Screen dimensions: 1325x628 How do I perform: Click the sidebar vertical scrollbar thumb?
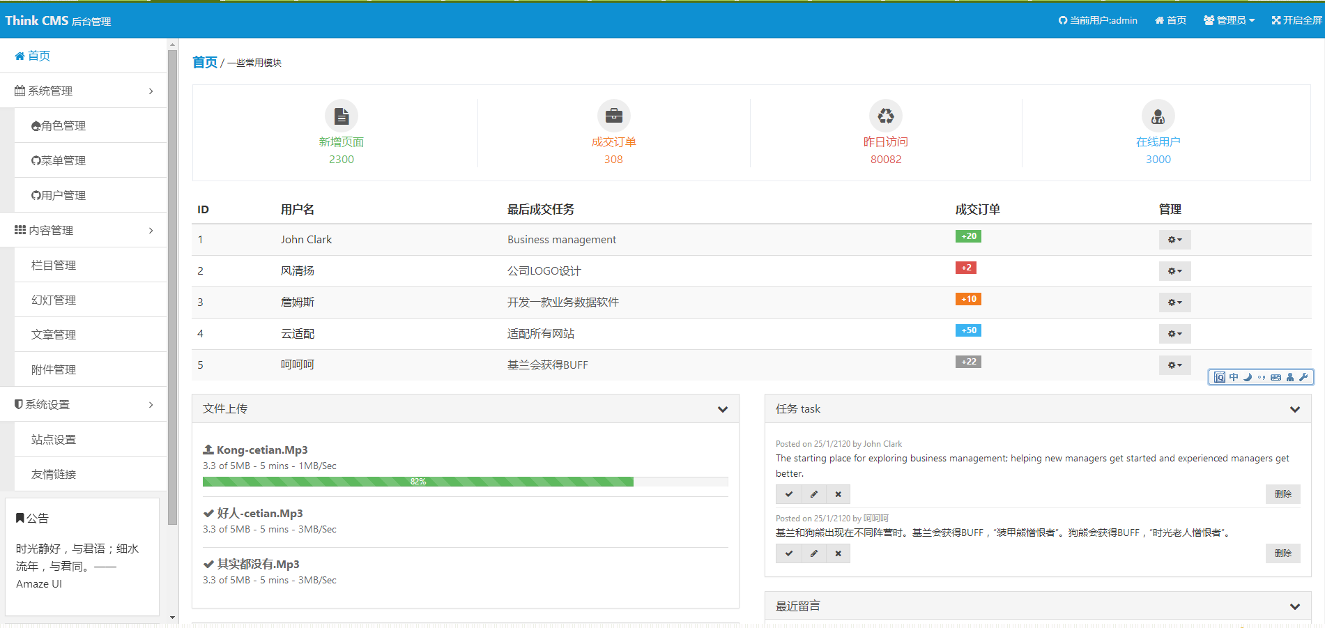[x=173, y=288]
